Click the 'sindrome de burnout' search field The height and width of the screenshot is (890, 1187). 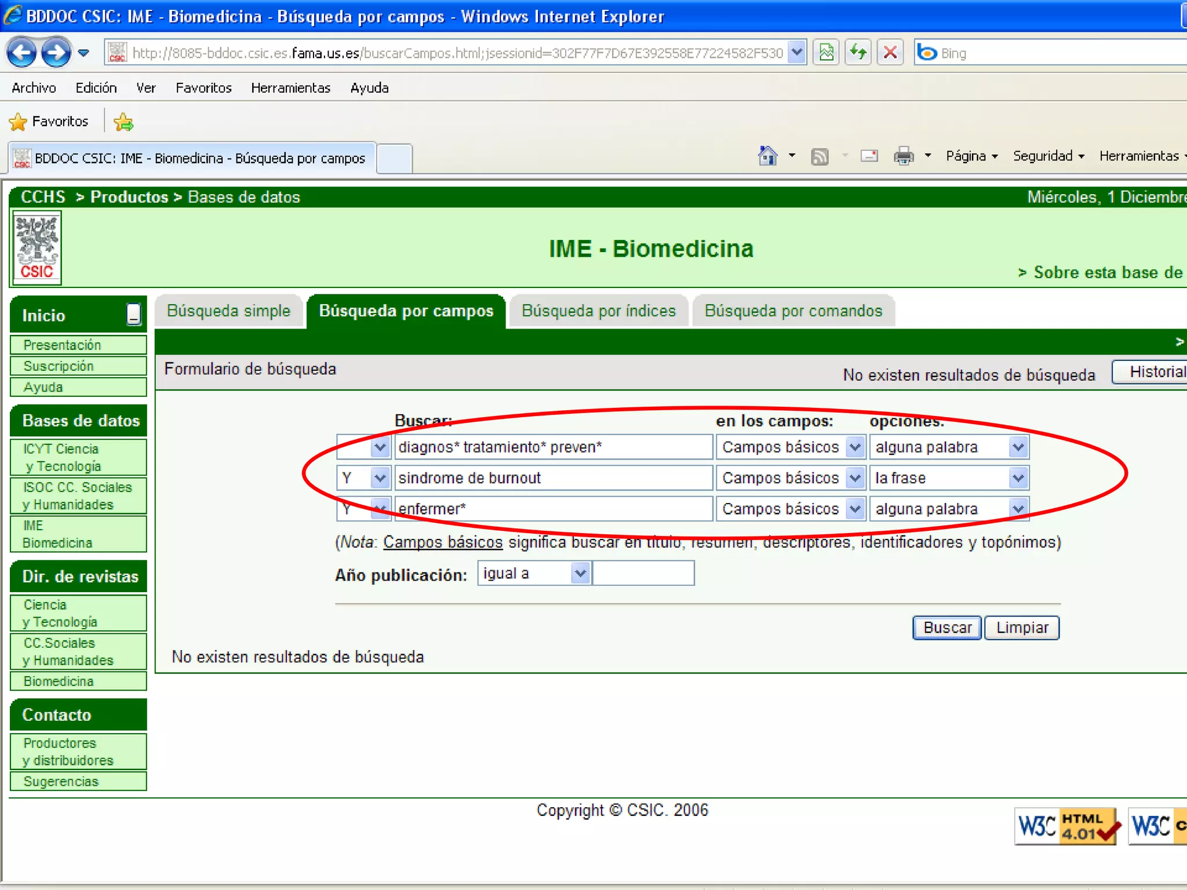[553, 478]
